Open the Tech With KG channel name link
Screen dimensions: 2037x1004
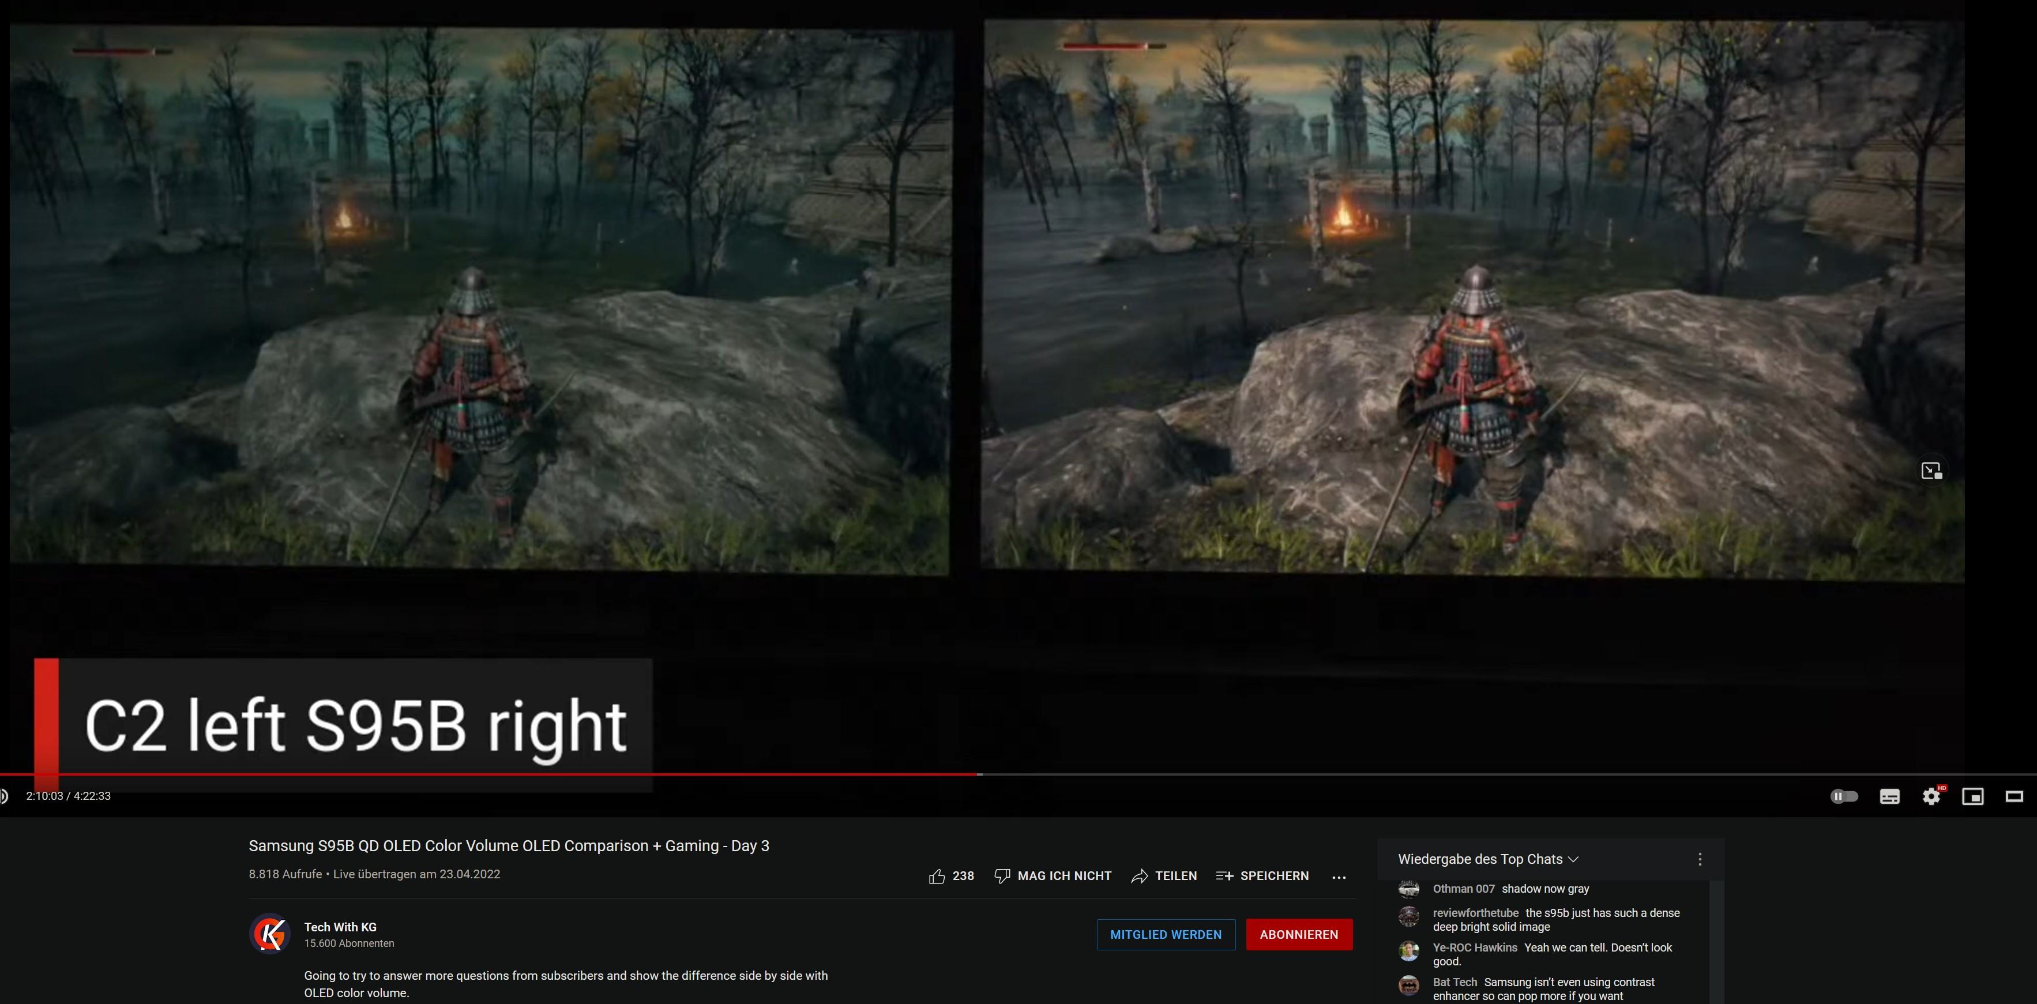[340, 927]
